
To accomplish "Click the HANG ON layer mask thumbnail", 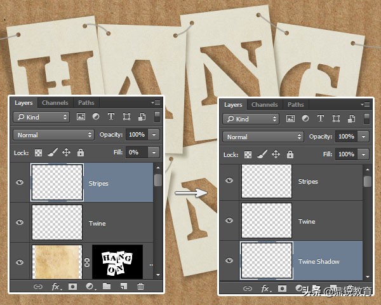I will pyautogui.click(x=117, y=259).
